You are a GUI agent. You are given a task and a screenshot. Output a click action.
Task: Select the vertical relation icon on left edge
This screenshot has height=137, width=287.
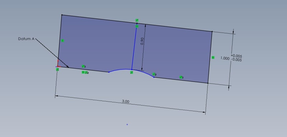point(62,41)
